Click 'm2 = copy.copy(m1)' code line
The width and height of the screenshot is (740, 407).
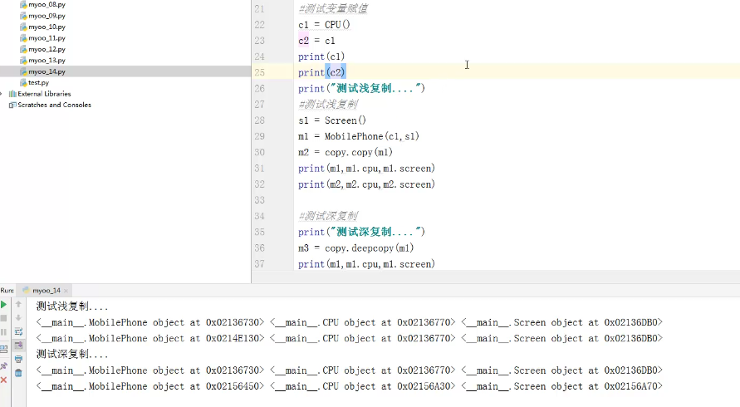(x=345, y=152)
